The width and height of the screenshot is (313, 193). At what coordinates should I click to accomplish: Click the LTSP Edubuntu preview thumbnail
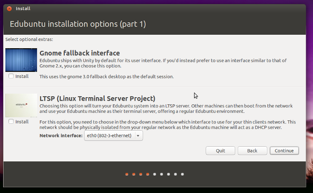tap(21, 105)
